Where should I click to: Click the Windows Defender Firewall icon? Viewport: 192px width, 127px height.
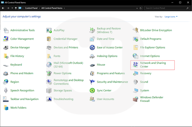pos(136,99)
